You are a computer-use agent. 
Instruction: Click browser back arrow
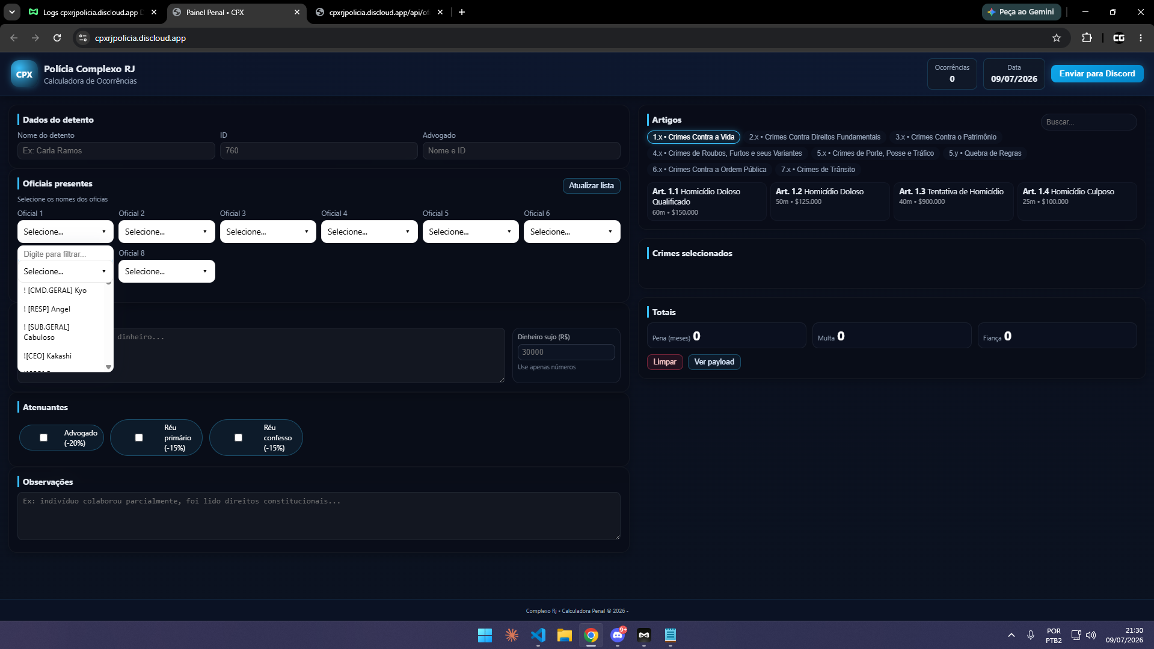(x=14, y=38)
